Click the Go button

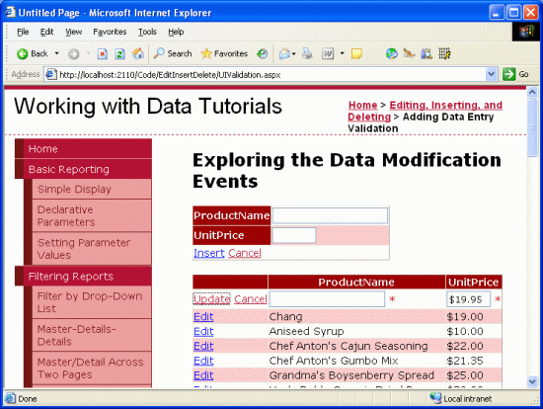click(515, 74)
